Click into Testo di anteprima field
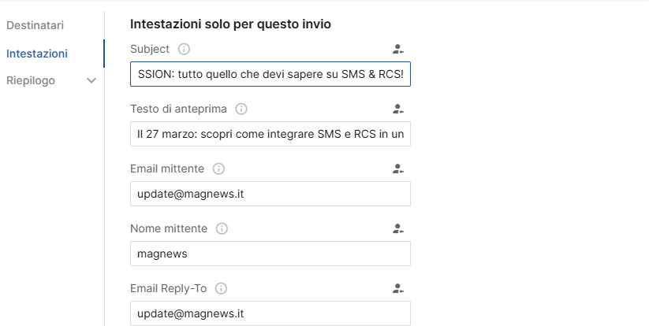Image resolution: width=649 pixels, height=326 pixels. (270, 134)
